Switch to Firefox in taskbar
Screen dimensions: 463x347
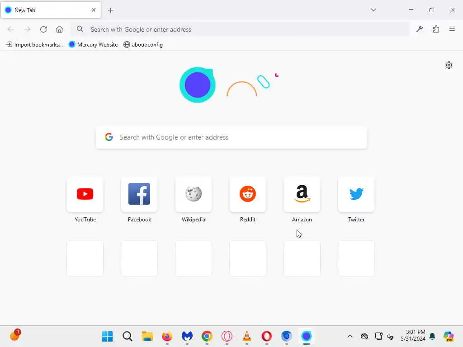(167, 336)
